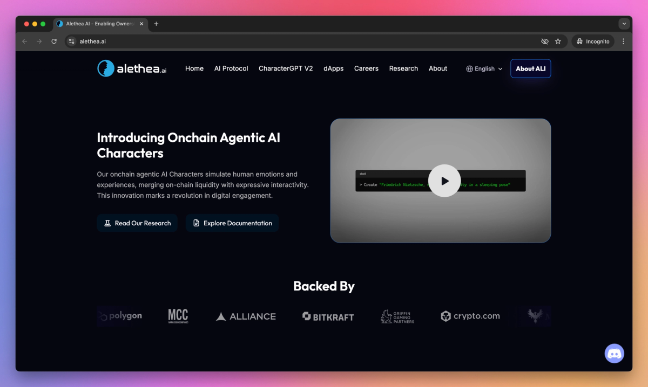Click the Bitkraft backer logo
Viewport: 648px width, 387px height.
tap(328, 316)
